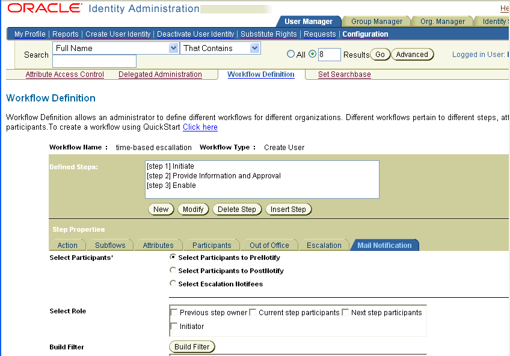Screen dimensions: 510x356
Task: Open the Subflows step properties tab
Action: (x=110, y=245)
